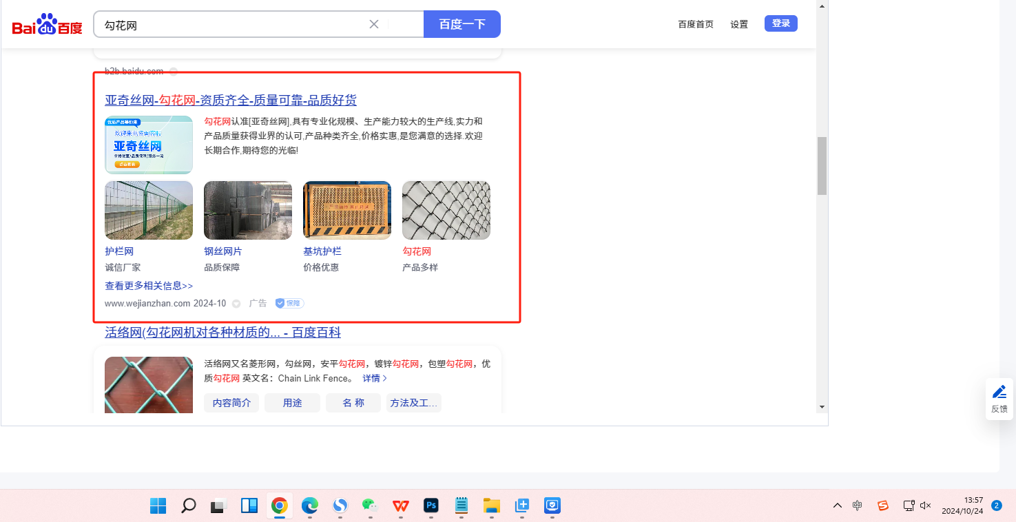Viewport: 1016px width, 522px height.
Task: Open the 反馈 feedback pencil icon
Action: [999, 392]
